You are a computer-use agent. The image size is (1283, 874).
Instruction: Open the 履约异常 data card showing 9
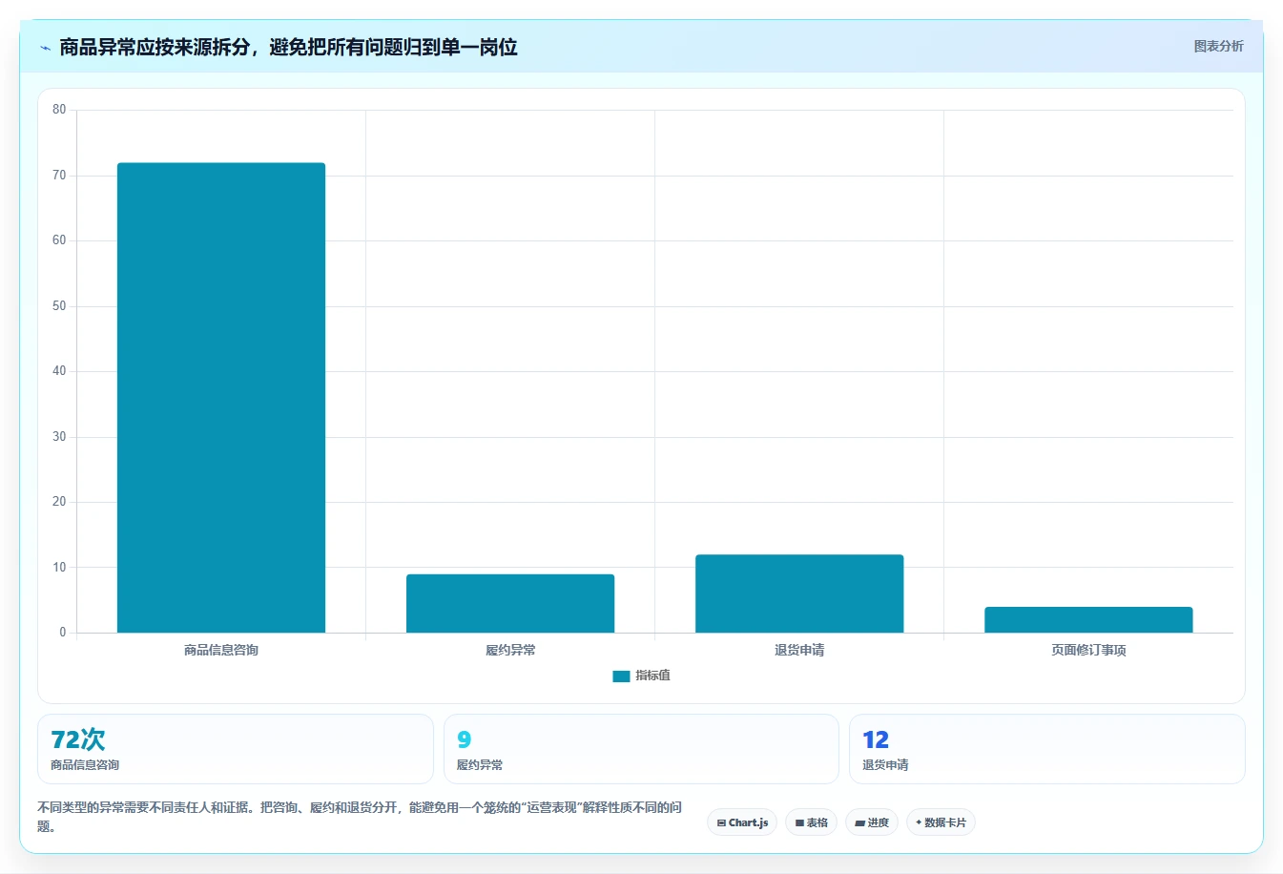coord(641,749)
